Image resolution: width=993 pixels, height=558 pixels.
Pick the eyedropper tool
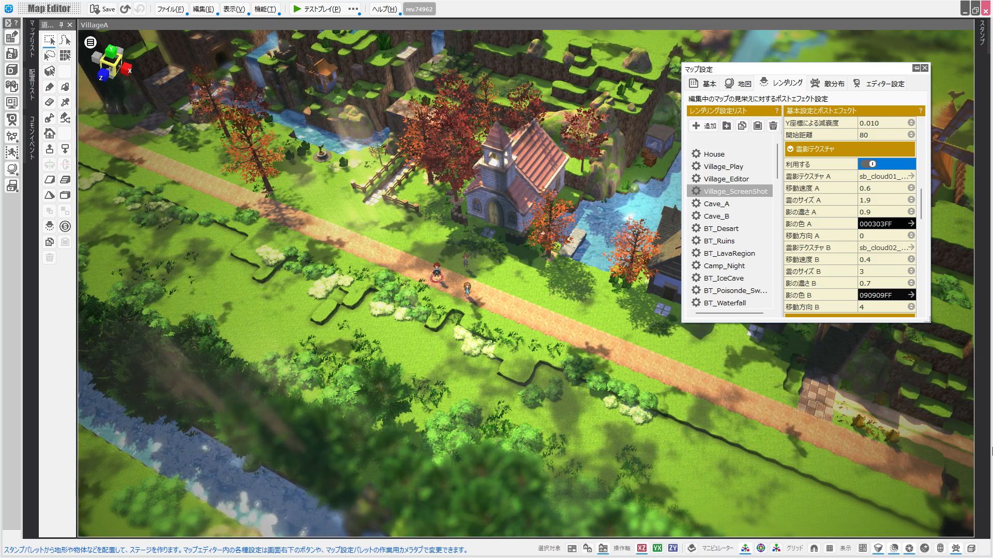tap(65, 102)
